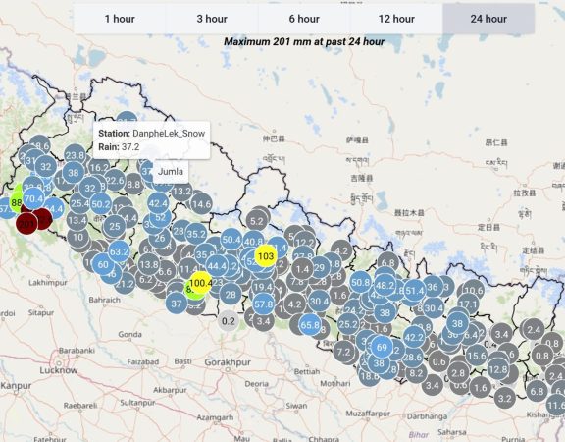Select the 3 hour rainfall tab
This screenshot has width=565, height=442.
pos(212,19)
